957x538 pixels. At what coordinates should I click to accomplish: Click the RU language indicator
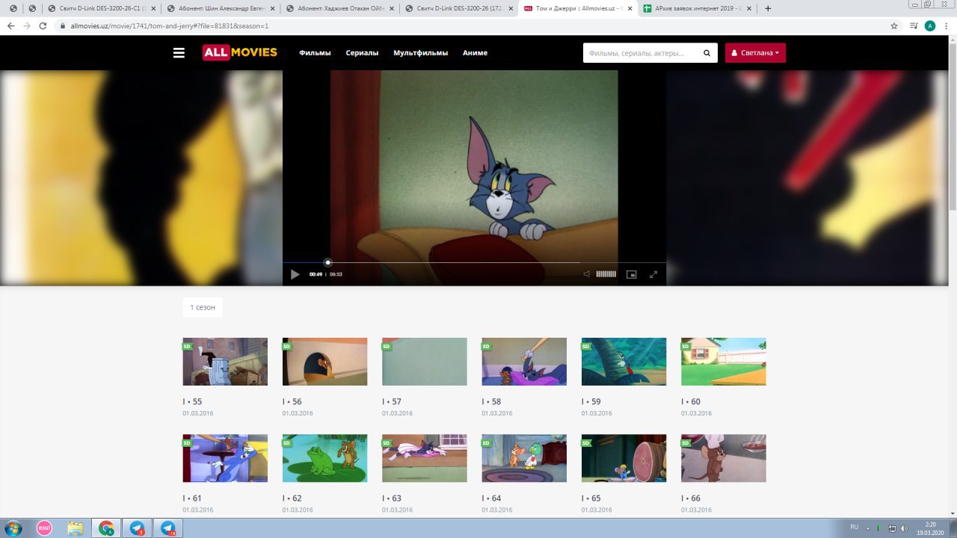pos(855,527)
